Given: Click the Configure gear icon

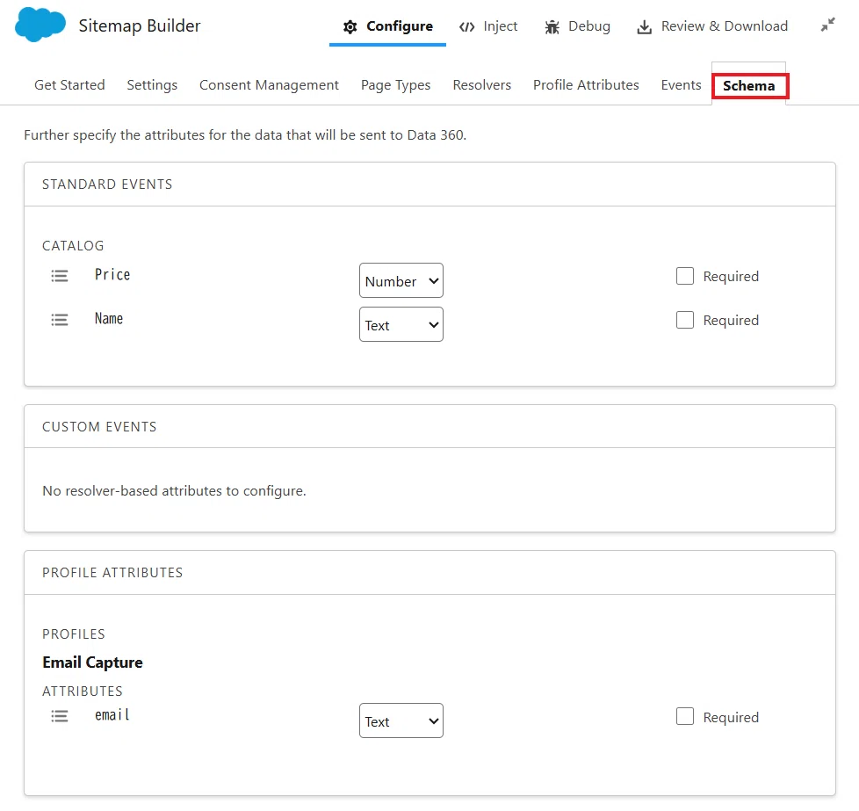Looking at the screenshot, I should pyautogui.click(x=350, y=26).
